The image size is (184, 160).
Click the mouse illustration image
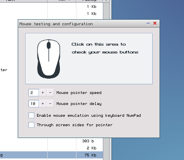49,59
